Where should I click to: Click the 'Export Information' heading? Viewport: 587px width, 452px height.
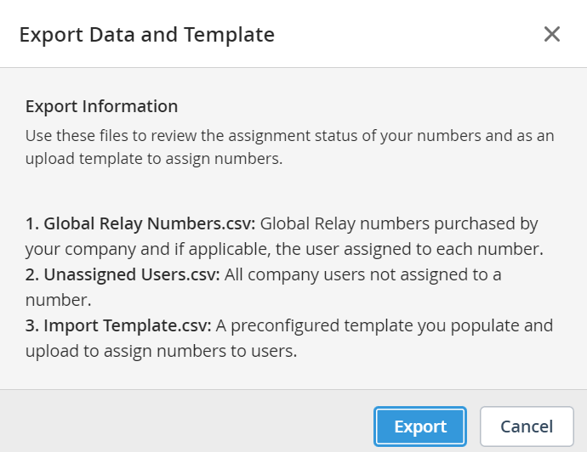pyautogui.click(x=101, y=106)
